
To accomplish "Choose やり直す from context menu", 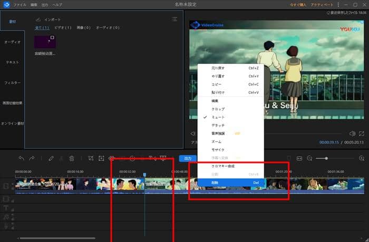I will pyautogui.click(x=231, y=76).
